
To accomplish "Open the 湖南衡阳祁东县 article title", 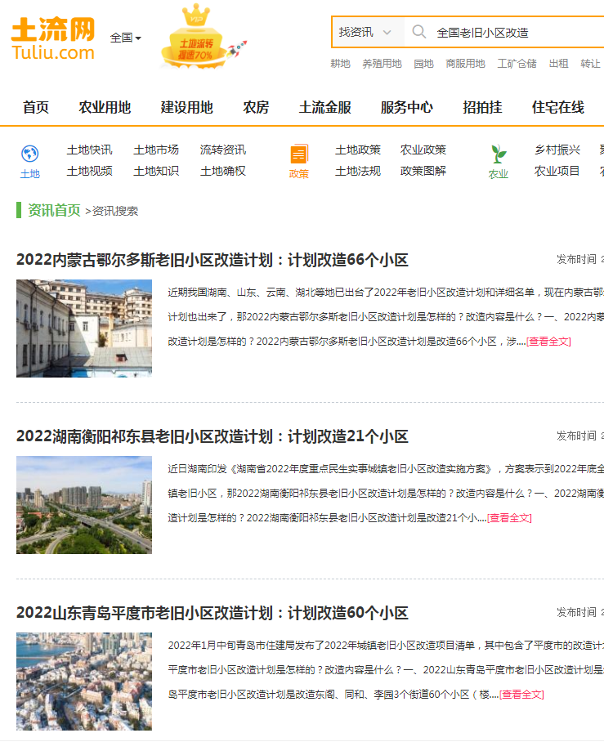I will [212, 436].
